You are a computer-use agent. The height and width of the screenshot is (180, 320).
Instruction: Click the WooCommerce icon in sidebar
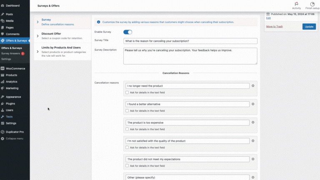[x=2, y=69]
